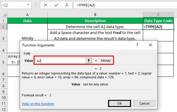Click the formula bar options dots handle
The image size is (177, 112).
36,5
